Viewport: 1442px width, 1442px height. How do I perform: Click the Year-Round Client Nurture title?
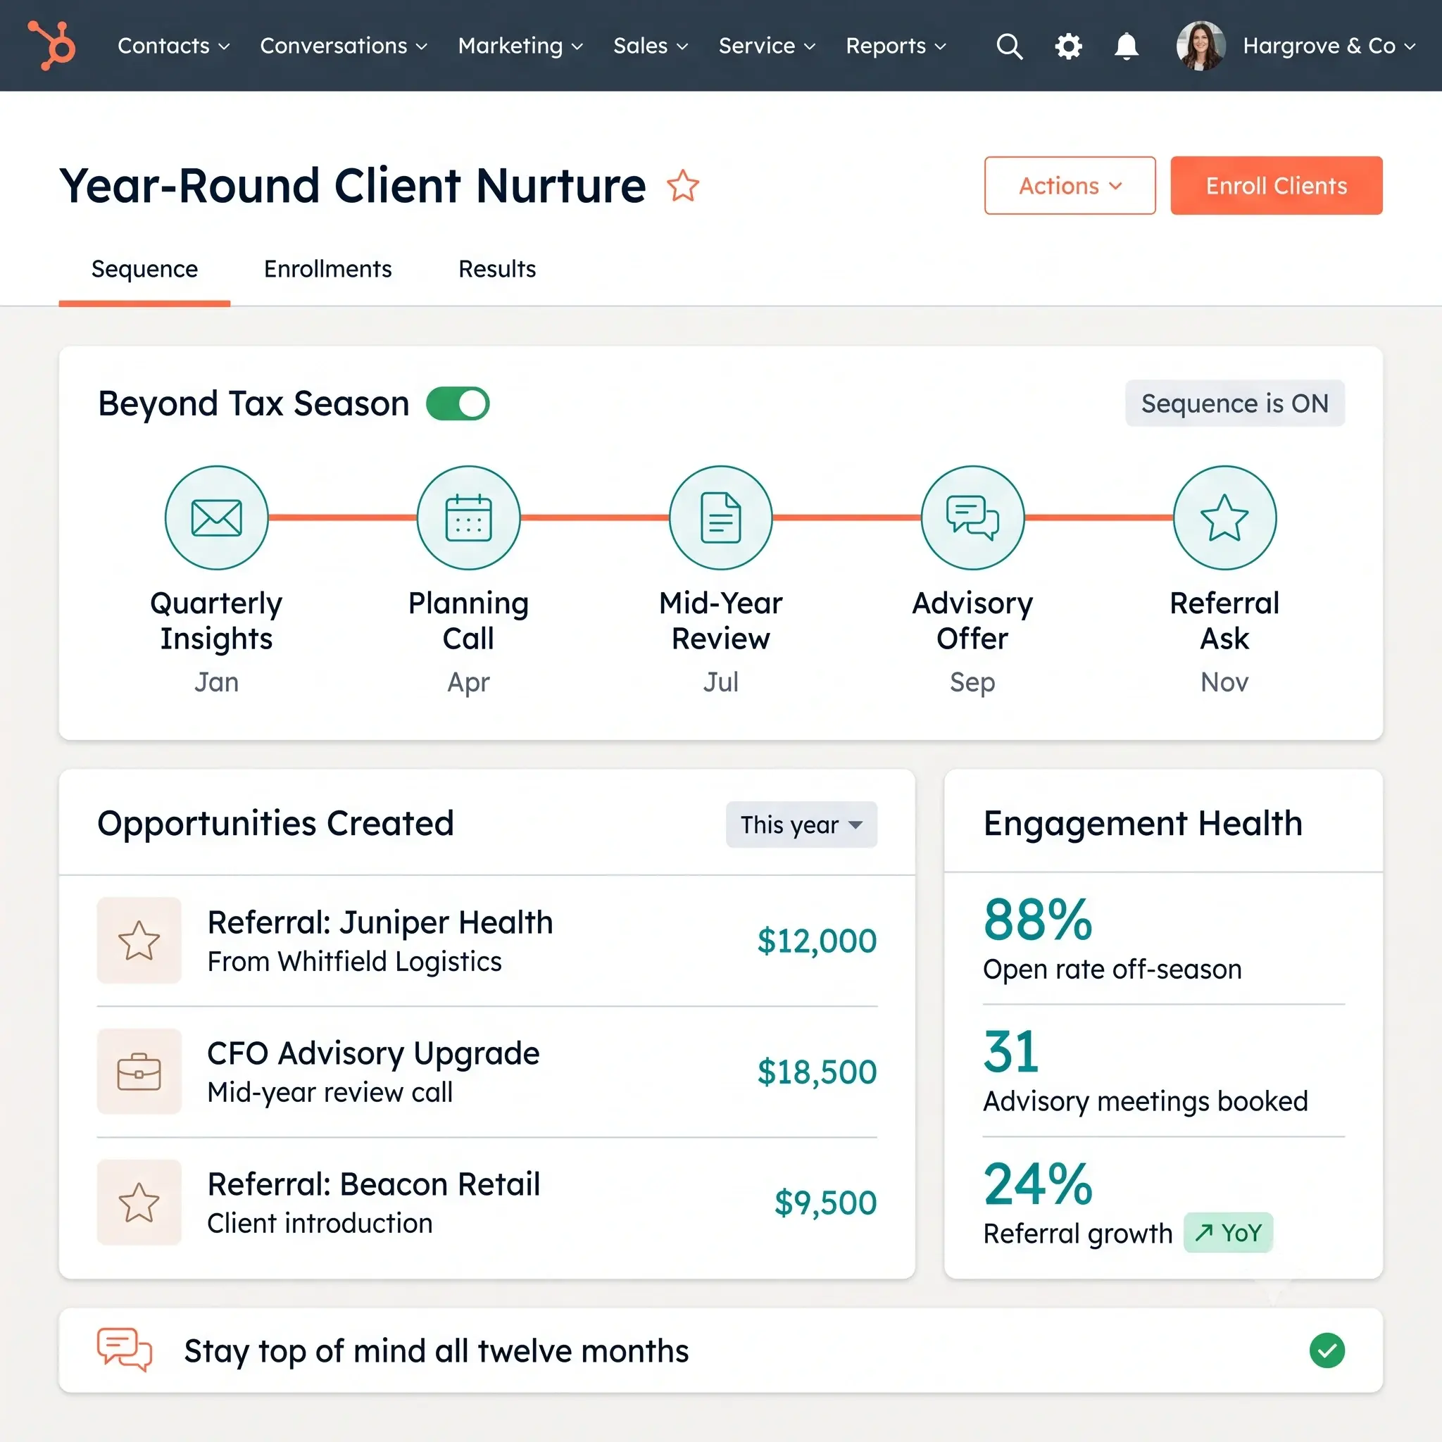click(x=352, y=186)
